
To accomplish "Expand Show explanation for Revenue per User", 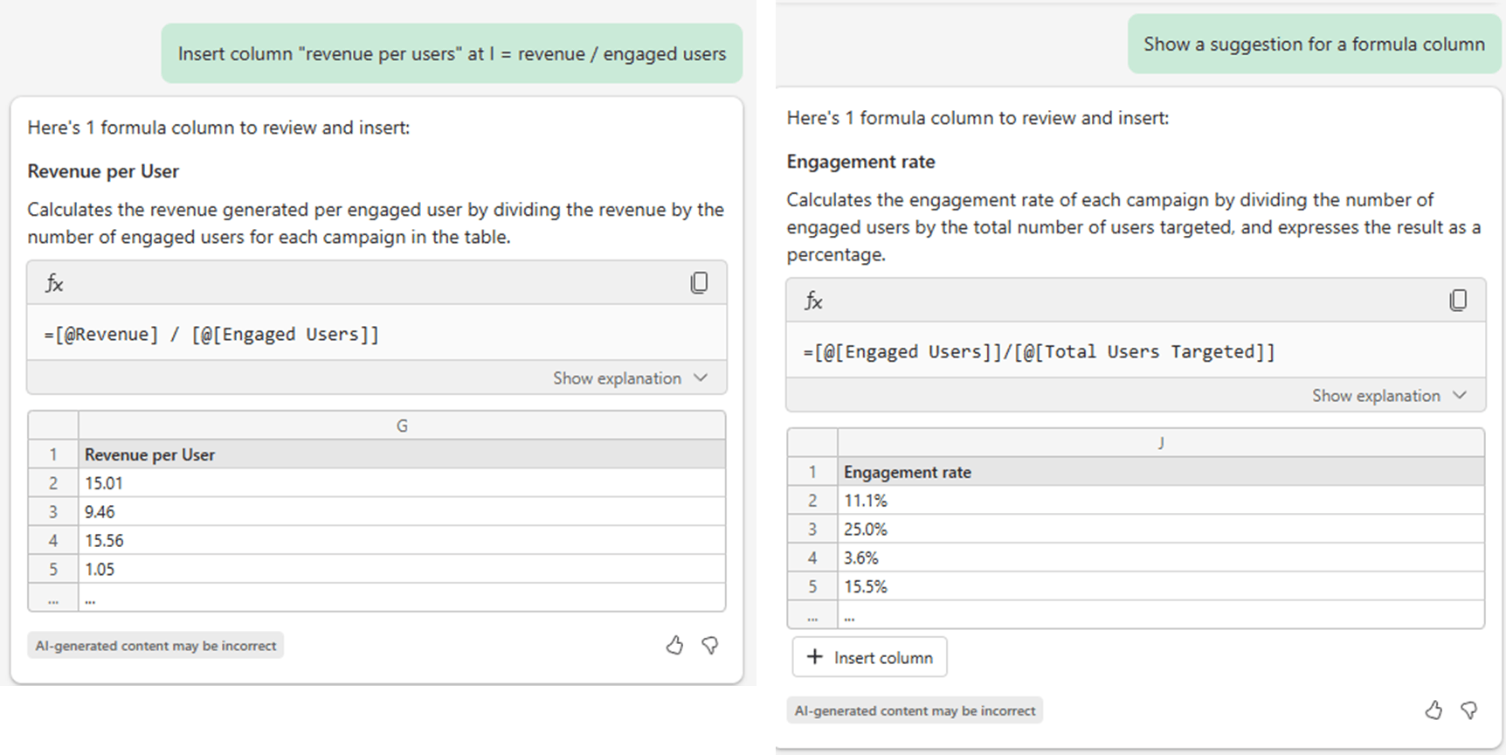I will tap(629, 378).
